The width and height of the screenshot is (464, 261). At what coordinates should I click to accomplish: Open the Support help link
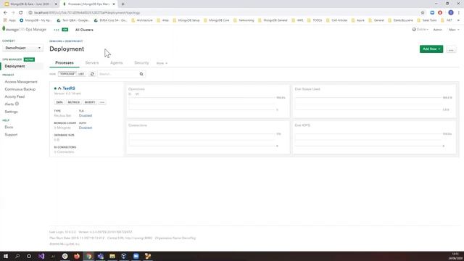pyautogui.click(x=11, y=135)
